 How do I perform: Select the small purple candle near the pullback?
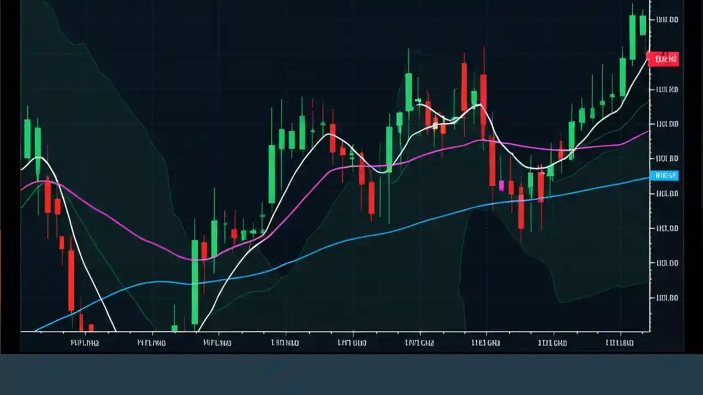point(502,186)
